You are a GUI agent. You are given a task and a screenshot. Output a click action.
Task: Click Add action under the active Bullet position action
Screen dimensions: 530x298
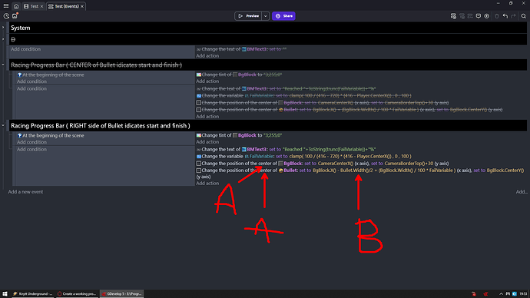click(x=207, y=184)
